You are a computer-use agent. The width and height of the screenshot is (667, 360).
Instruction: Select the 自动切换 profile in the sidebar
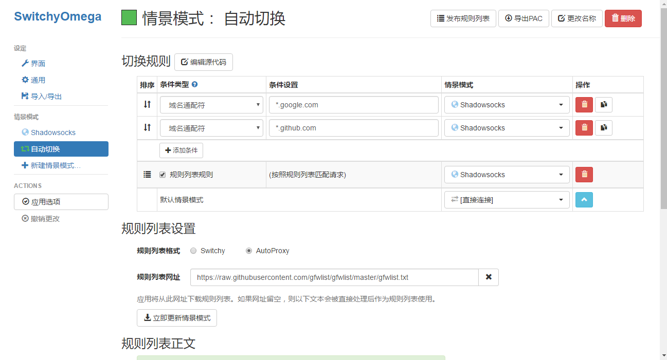coord(61,149)
